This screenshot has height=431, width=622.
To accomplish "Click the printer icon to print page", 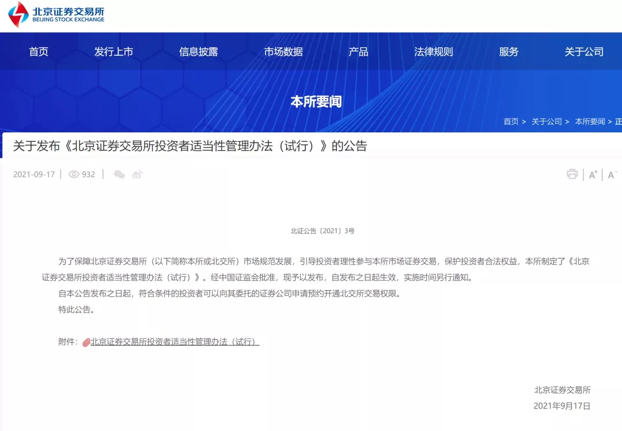I will pos(572,174).
